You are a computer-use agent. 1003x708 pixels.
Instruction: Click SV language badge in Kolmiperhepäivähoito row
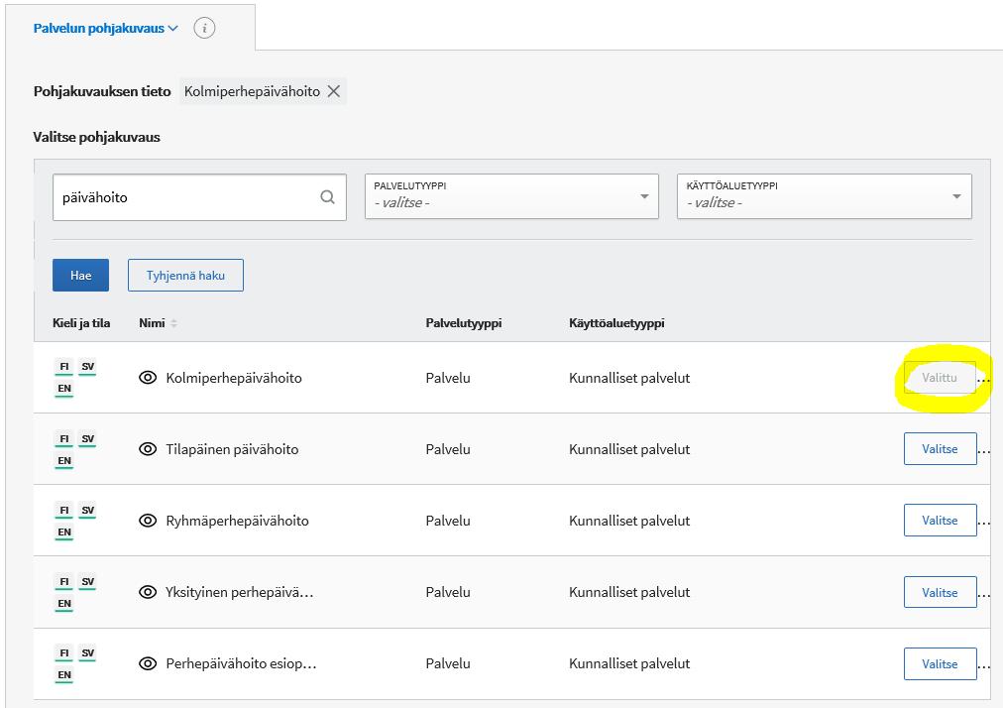87,368
